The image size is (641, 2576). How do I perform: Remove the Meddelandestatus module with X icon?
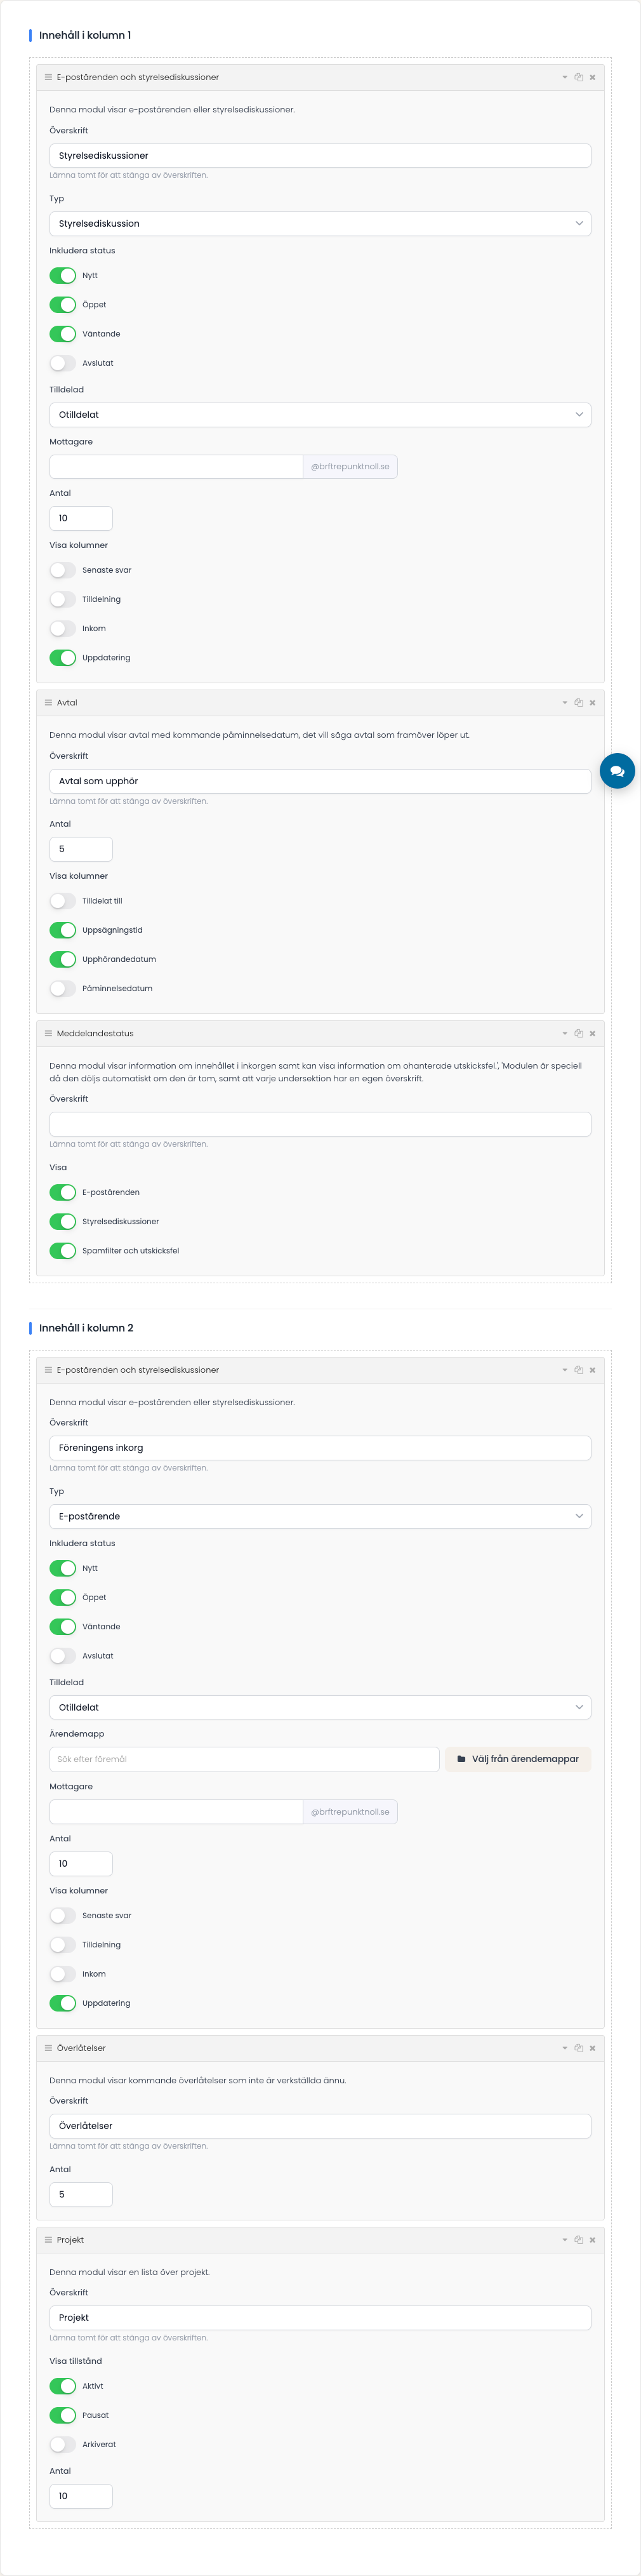[x=593, y=1033]
